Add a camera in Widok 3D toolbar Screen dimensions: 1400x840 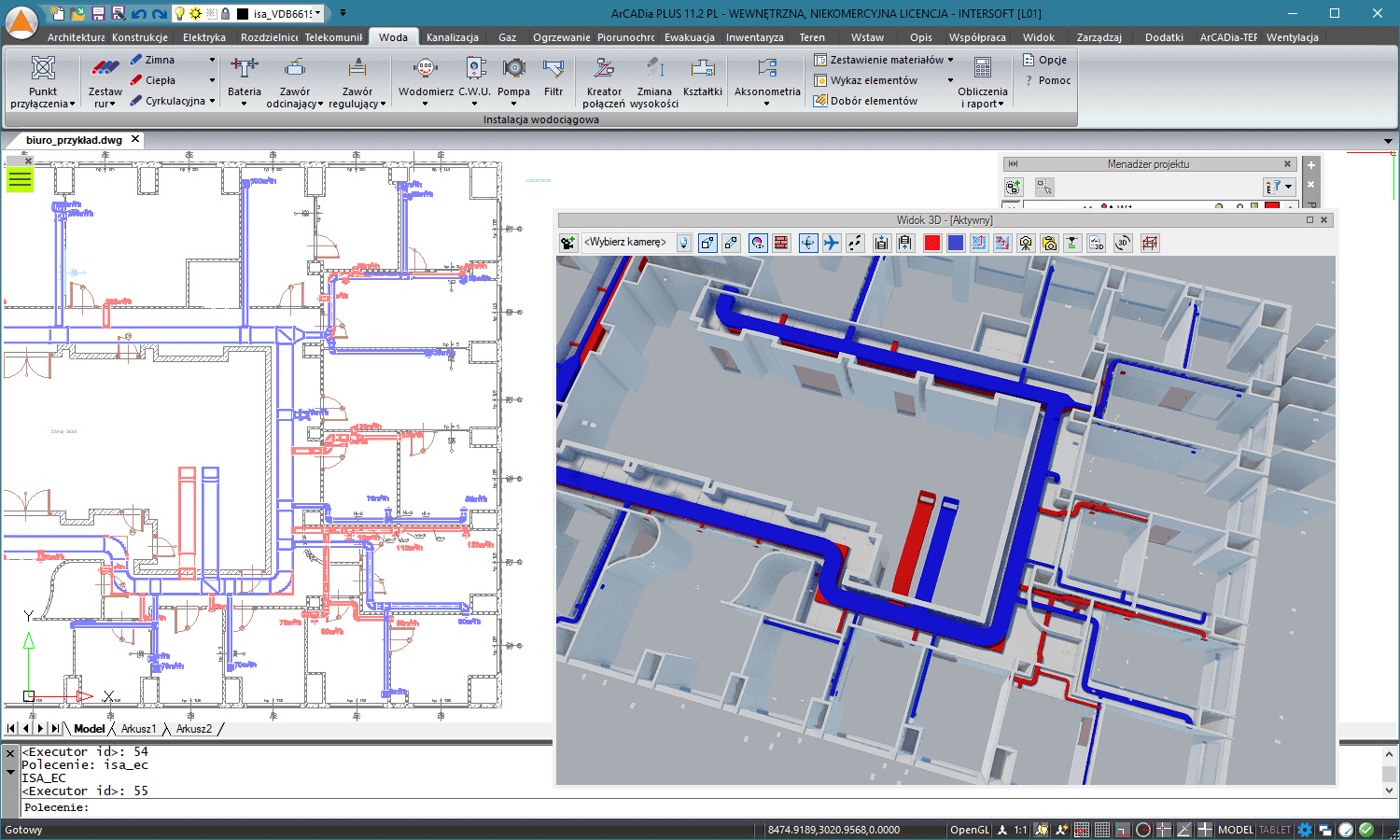pos(567,243)
